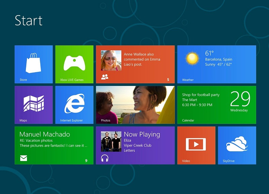The width and height of the screenshot is (269, 194).
Task: Click the 'Letters' album name
Action: pos(129,150)
